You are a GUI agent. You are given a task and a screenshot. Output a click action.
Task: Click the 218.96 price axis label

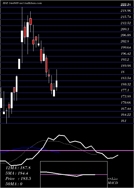coord(126,11)
